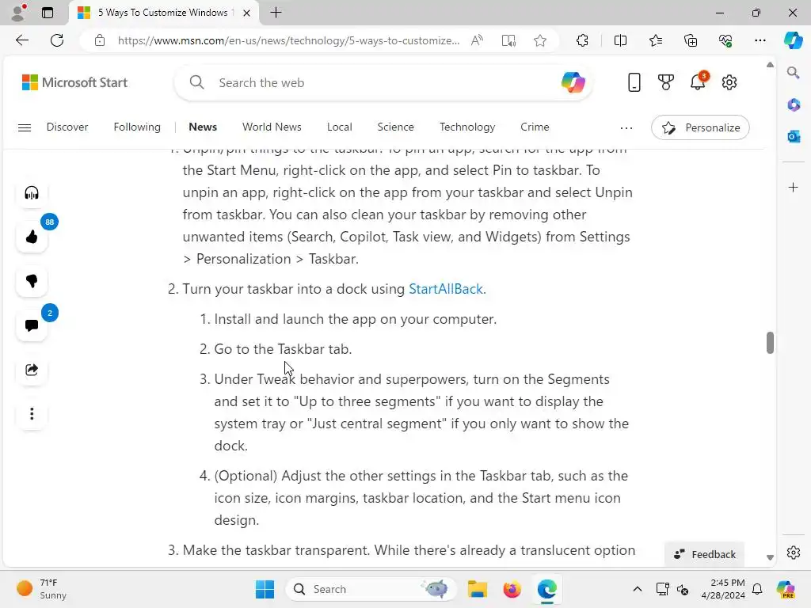Open the weather widget 71°F Sunny
Image resolution: width=811 pixels, height=608 pixels.
[41, 589]
